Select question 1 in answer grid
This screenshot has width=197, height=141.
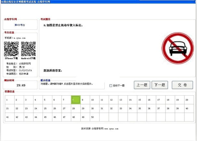pos(10,100)
